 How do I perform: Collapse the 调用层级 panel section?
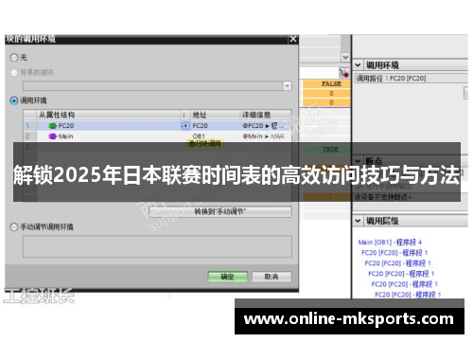click(358, 221)
